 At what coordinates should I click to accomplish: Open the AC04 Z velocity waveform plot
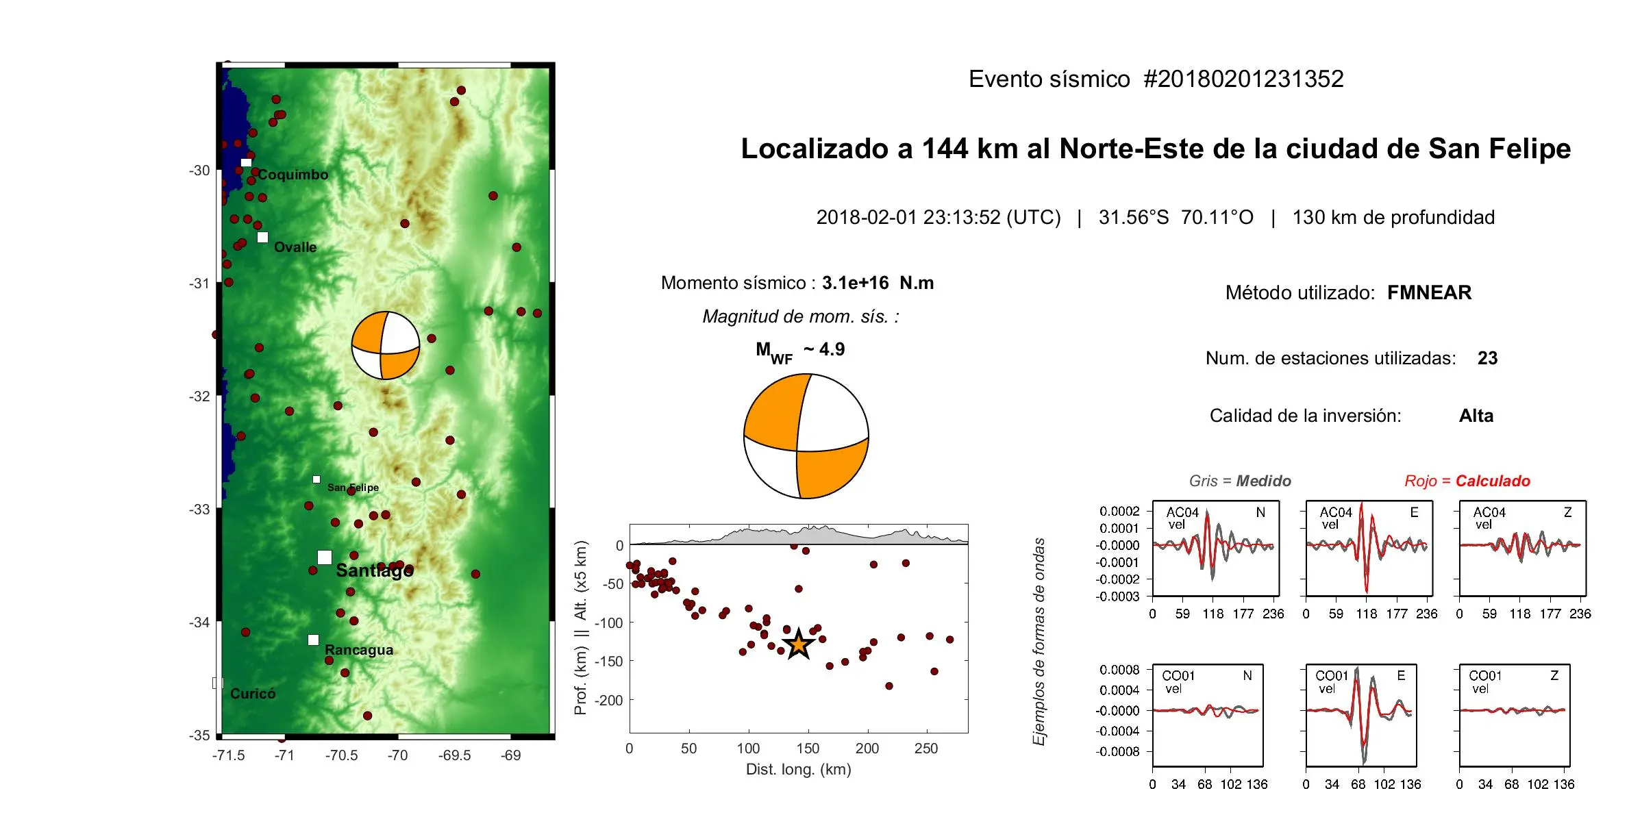(x=1523, y=548)
